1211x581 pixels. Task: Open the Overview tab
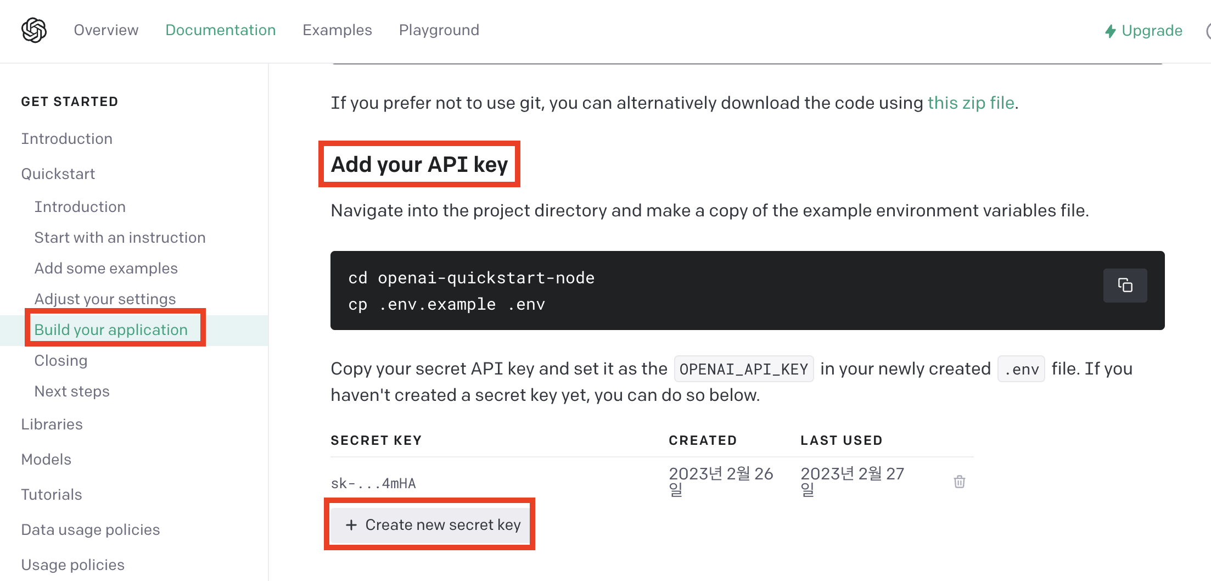106,30
